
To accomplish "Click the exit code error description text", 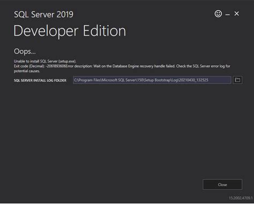I will (122, 68).
